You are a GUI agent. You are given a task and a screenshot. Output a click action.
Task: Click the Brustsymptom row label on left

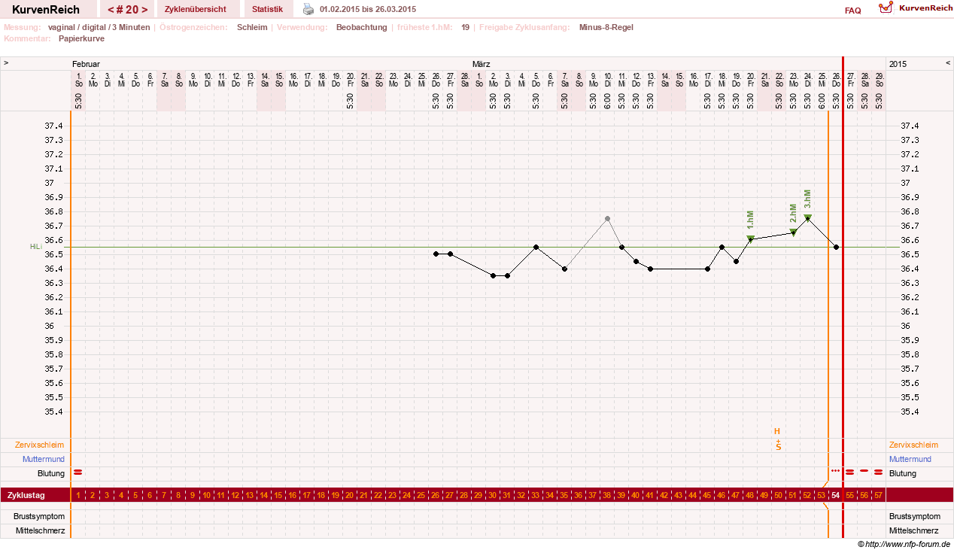tap(39, 516)
